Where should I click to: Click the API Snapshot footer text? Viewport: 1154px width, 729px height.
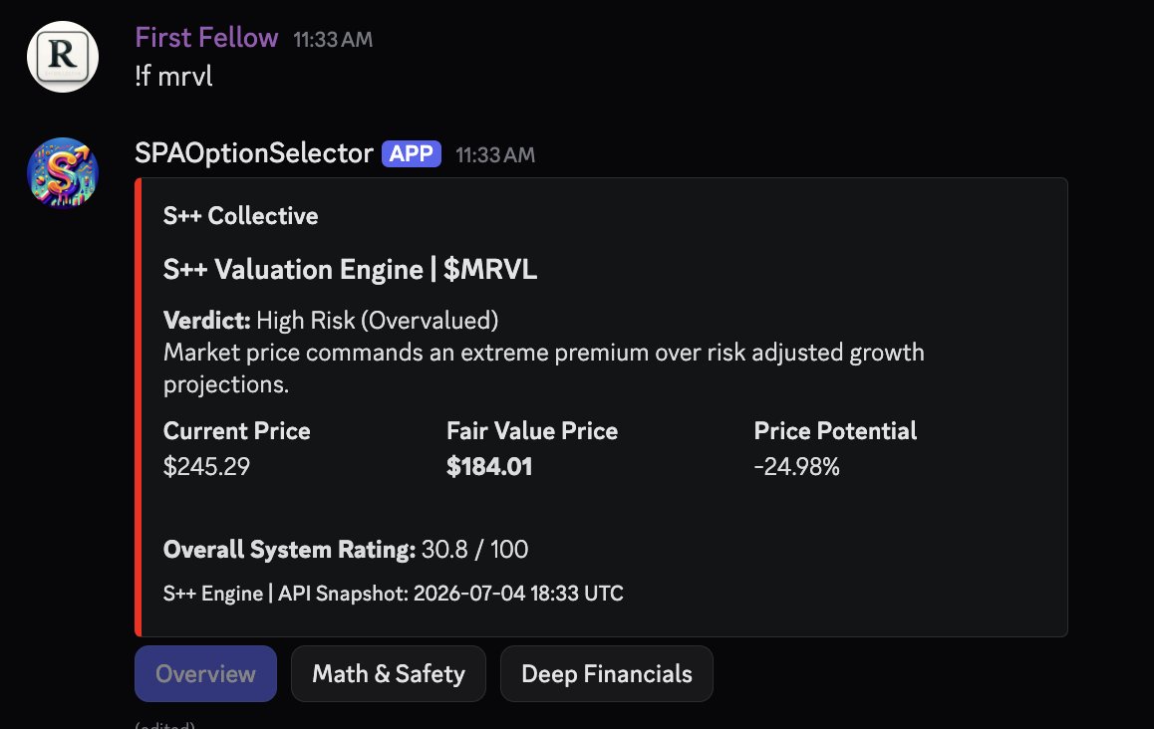pyautogui.click(x=393, y=593)
